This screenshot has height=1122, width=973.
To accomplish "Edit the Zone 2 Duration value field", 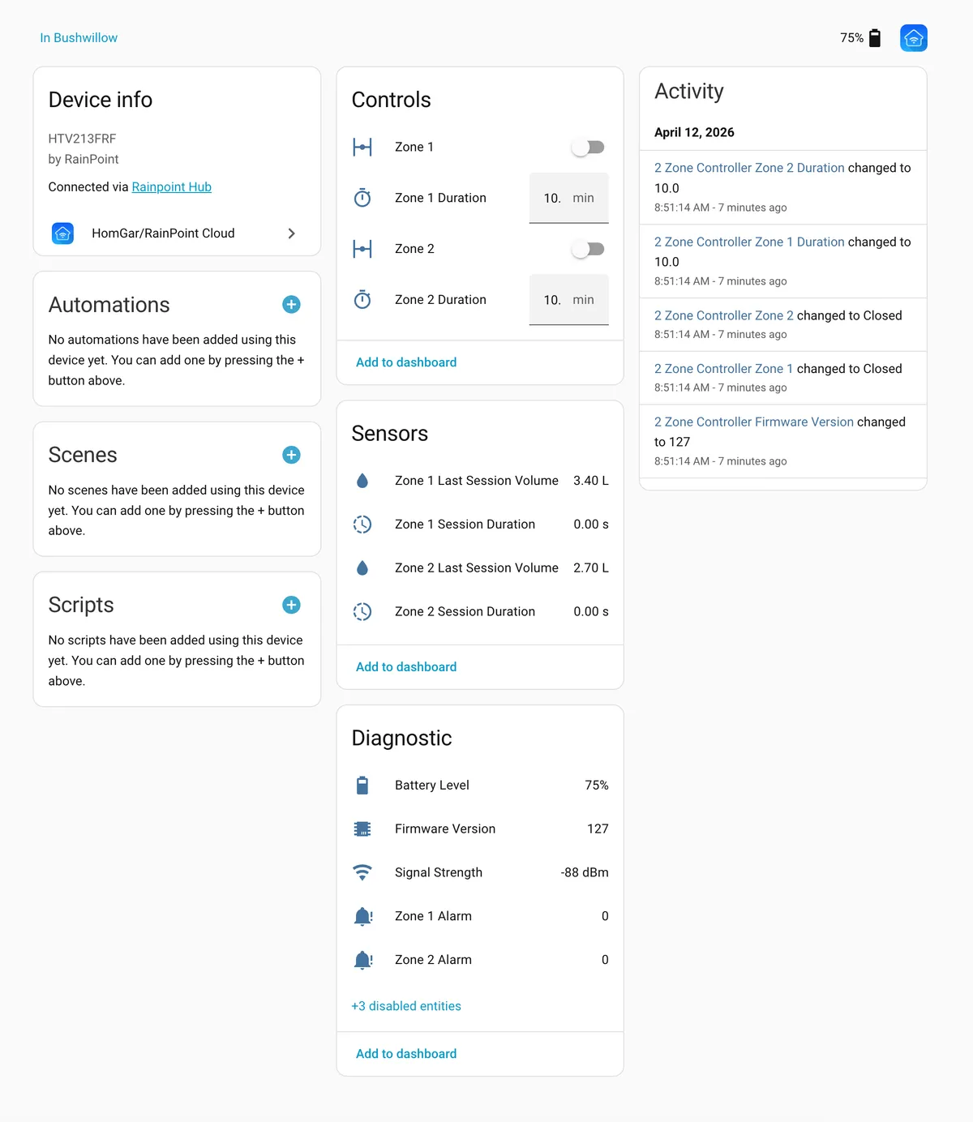I will click(569, 300).
